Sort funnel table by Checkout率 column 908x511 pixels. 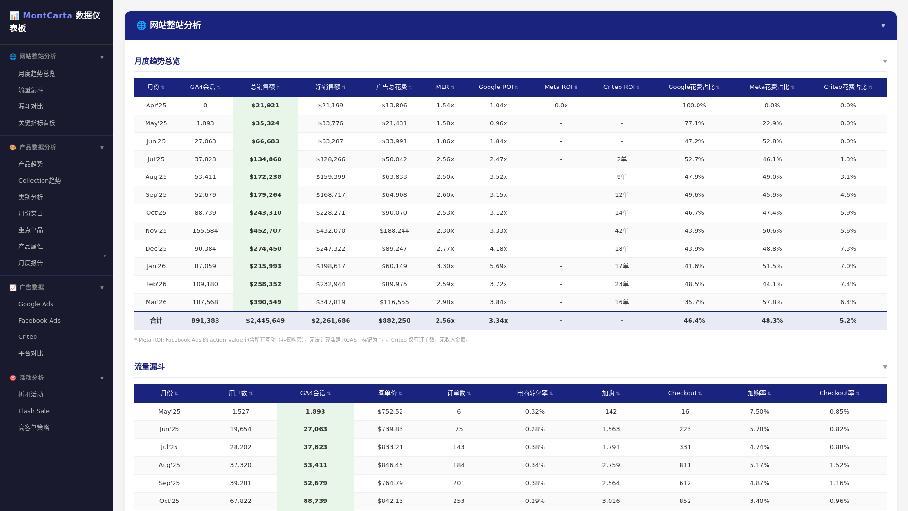click(x=839, y=393)
